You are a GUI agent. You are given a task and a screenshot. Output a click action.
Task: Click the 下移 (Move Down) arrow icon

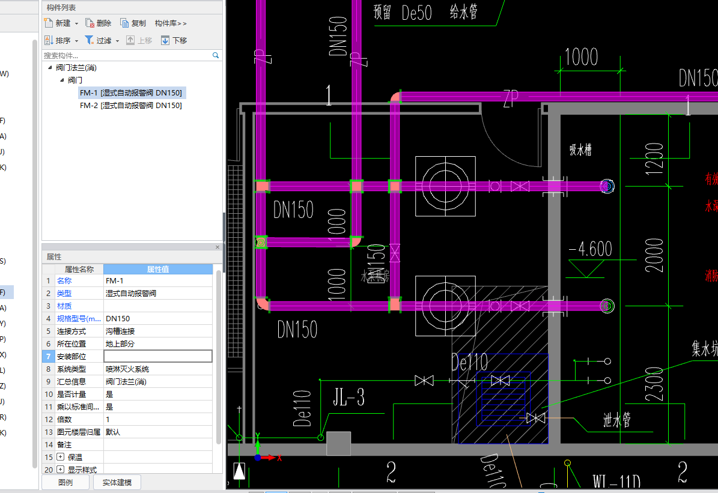click(165, 40)
